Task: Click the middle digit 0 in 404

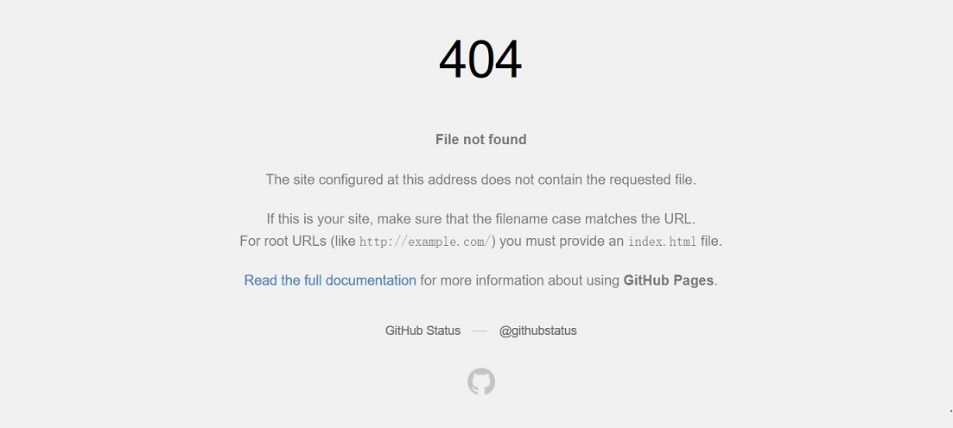Action: click(480, 60)
